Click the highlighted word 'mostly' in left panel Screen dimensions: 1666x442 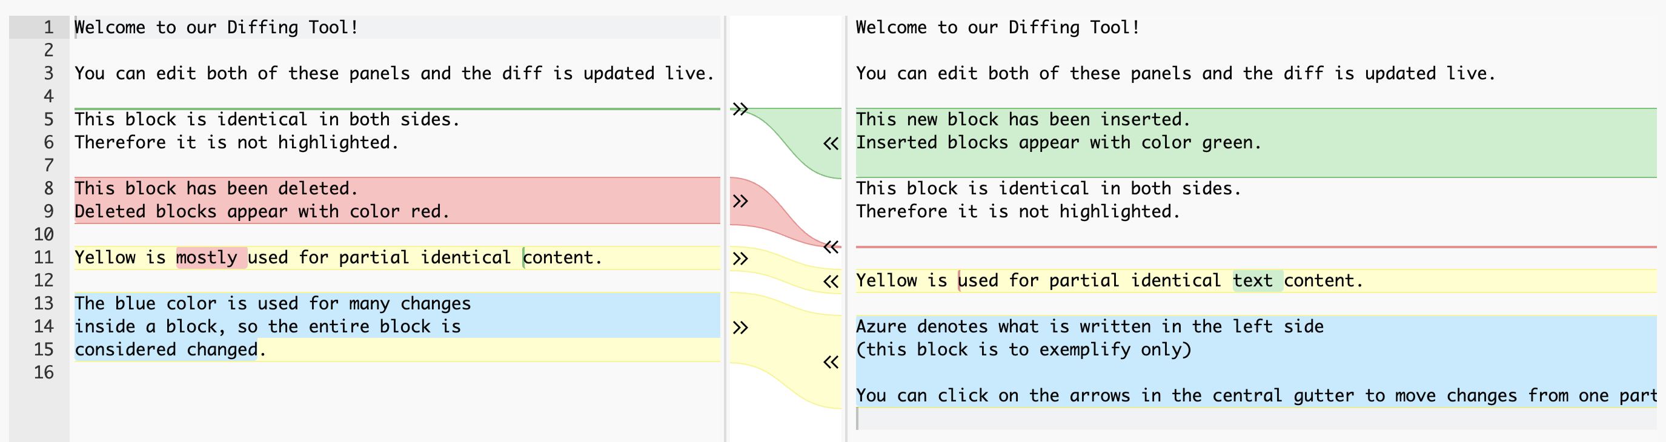coord(207,257)
